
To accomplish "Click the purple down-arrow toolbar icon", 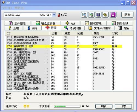I will 113,15.
